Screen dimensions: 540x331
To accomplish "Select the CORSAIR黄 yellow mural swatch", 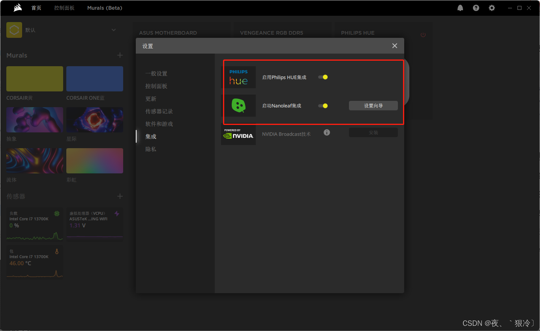I will click(x=35, y=79).
